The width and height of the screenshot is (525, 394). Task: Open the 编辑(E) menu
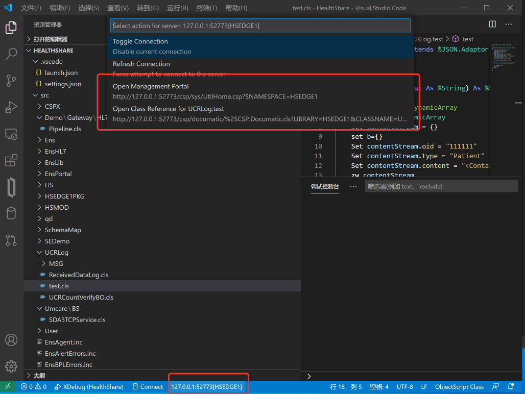point(60,8)
